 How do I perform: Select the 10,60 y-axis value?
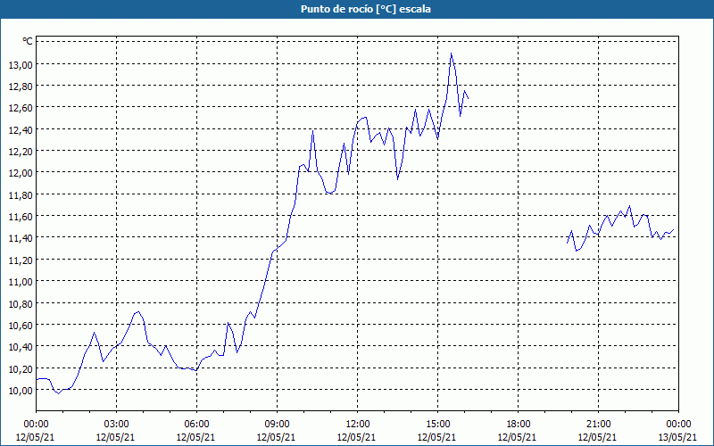click(21, 325)
